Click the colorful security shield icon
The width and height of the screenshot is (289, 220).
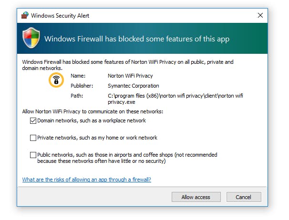pos(31,39)
